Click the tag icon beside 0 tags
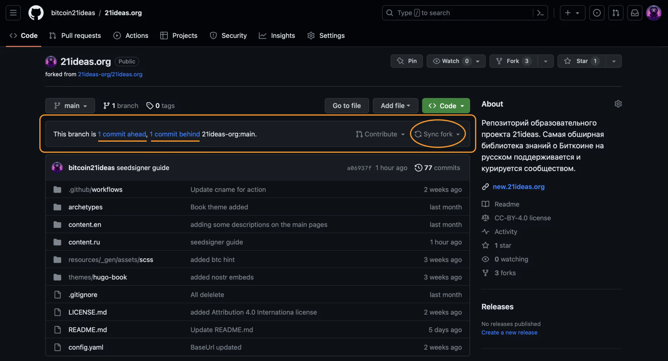Viewport: 668px width, 361px height. coord(150,106)
